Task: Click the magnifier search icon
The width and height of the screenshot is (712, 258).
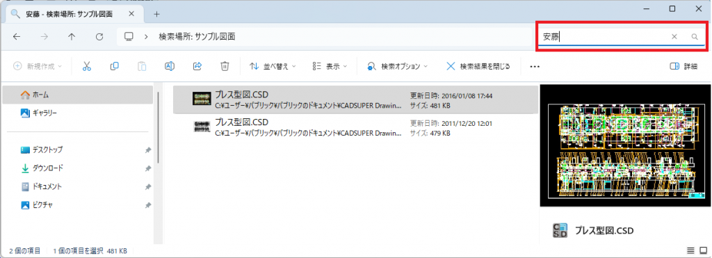Action: [x=695, y=37]
